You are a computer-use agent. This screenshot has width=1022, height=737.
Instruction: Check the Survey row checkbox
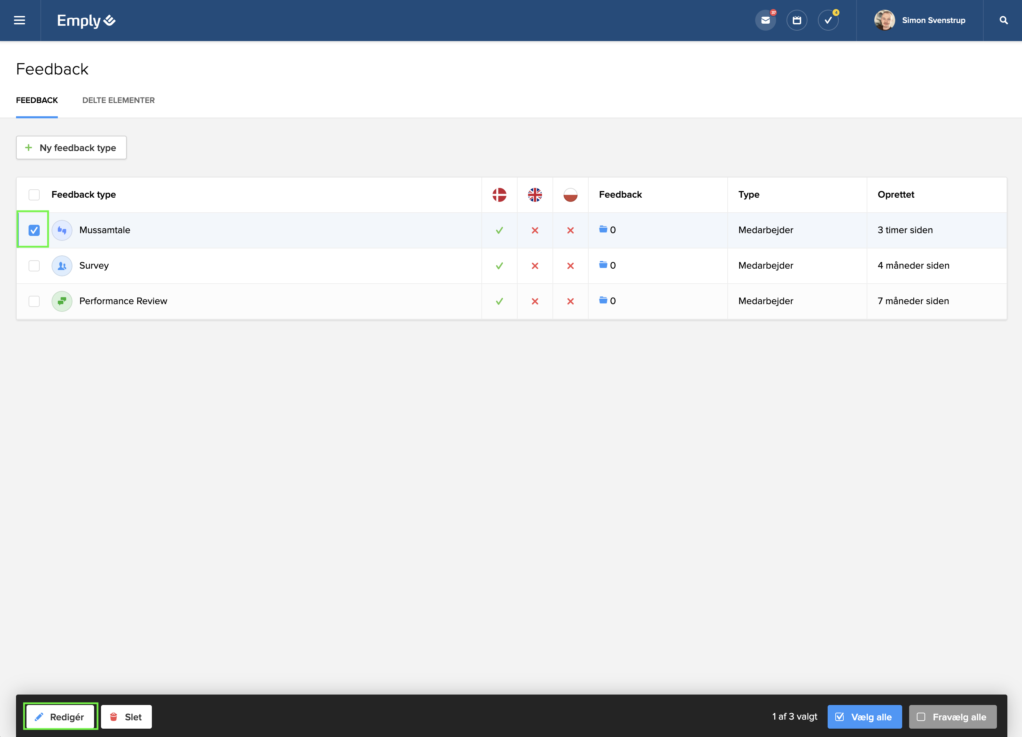(34, 266)
